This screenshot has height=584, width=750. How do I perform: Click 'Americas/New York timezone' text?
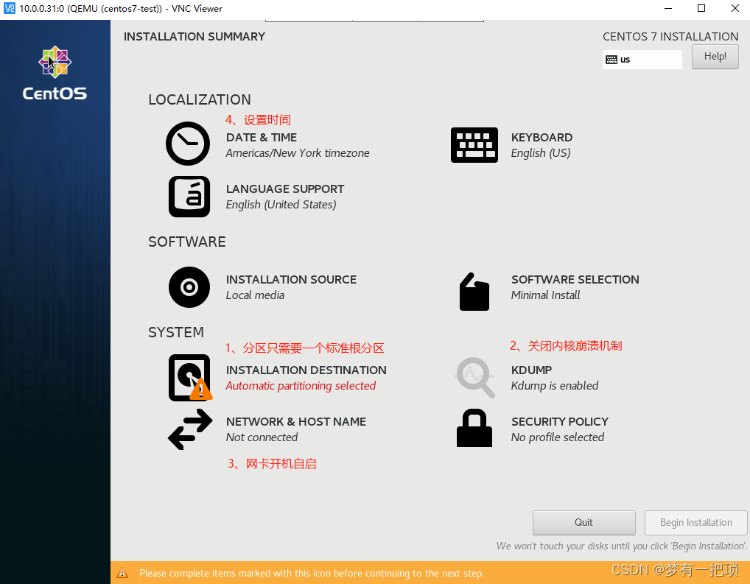point(298,153)
